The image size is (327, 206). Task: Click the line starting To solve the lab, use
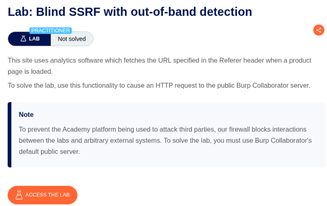159,85
